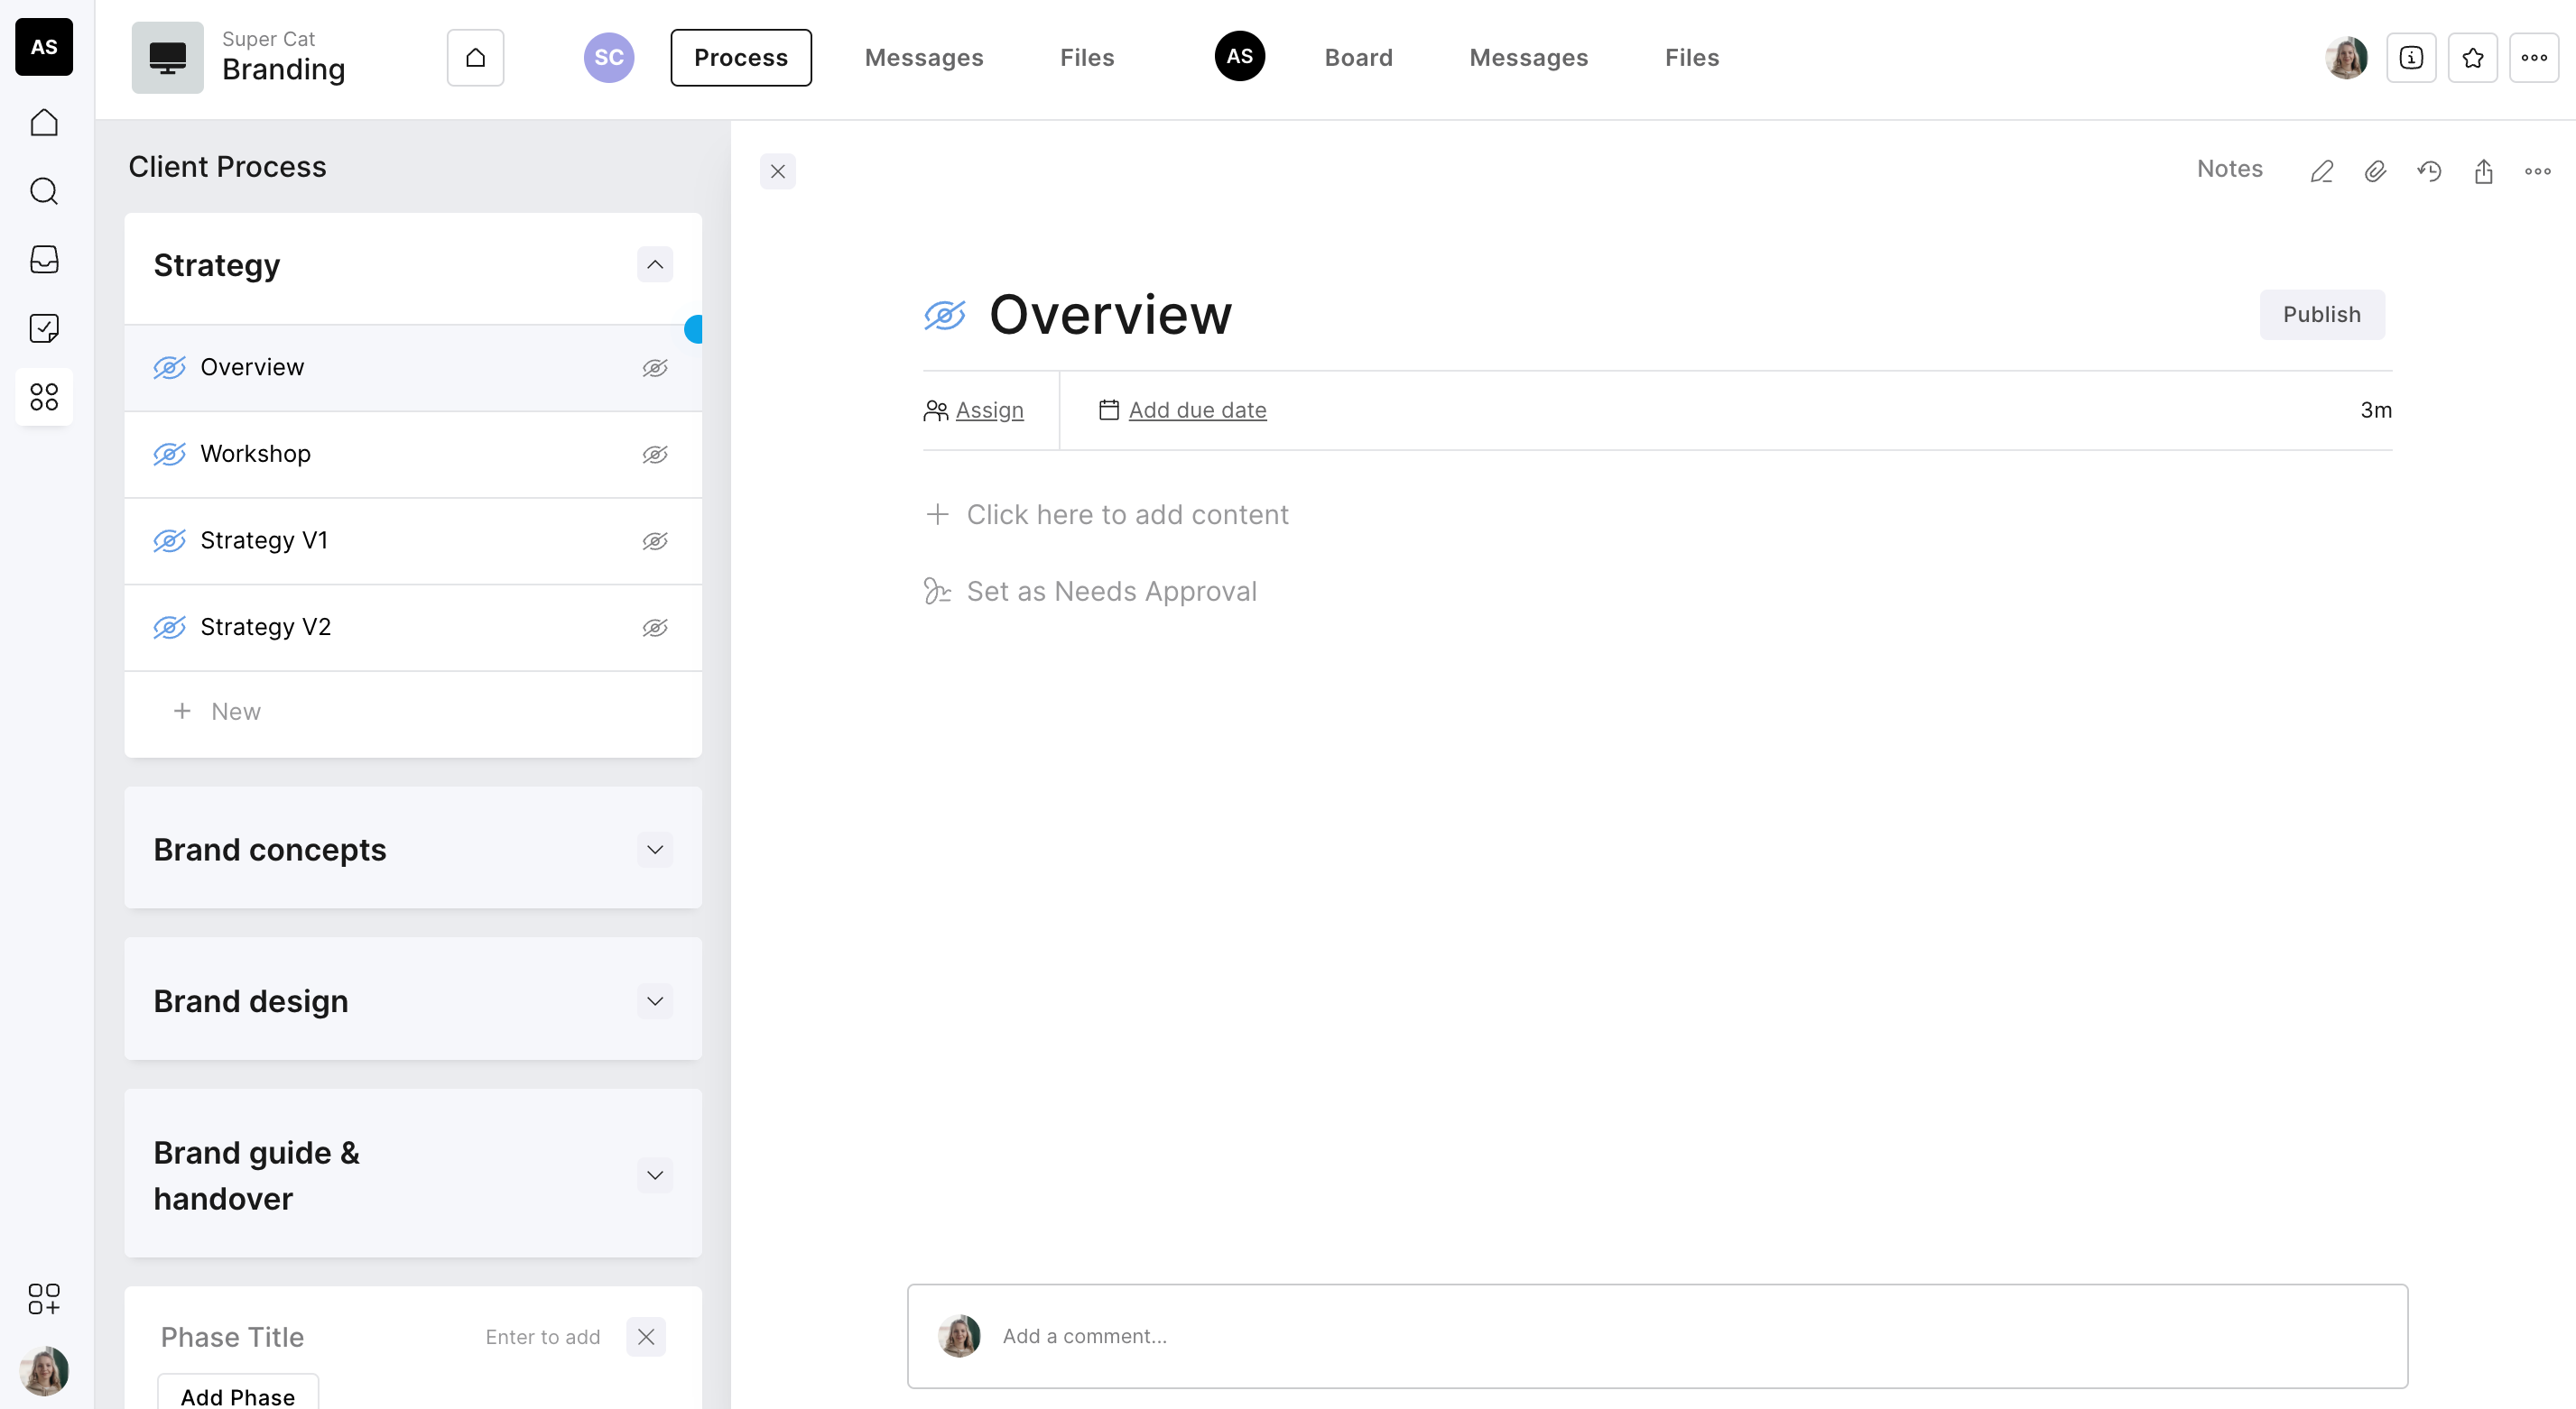Click the Publish button
Image resolution: width=2576 pixels, height=1409 pixels.
(x=2321, y=315)
